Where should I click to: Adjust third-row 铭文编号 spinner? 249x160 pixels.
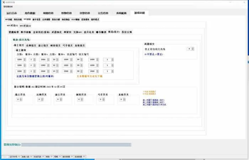click(108, 71)
